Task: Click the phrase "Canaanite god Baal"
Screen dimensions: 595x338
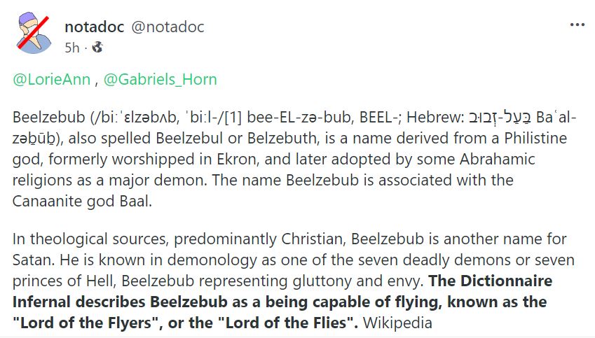Action: coord(82,201)
